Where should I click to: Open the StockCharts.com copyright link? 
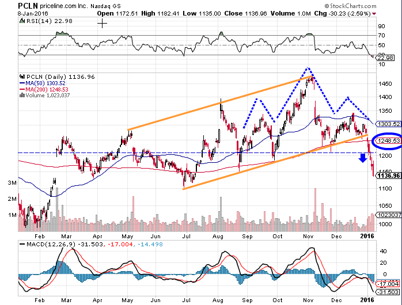350,6
